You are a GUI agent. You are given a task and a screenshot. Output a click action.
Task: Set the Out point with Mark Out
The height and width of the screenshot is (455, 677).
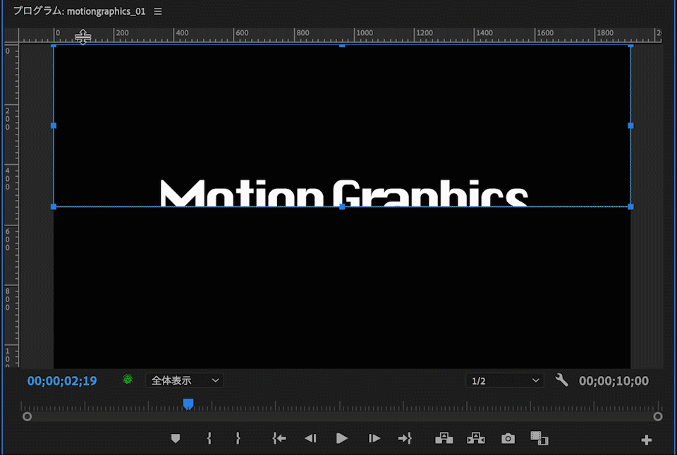tap(238, 439)
